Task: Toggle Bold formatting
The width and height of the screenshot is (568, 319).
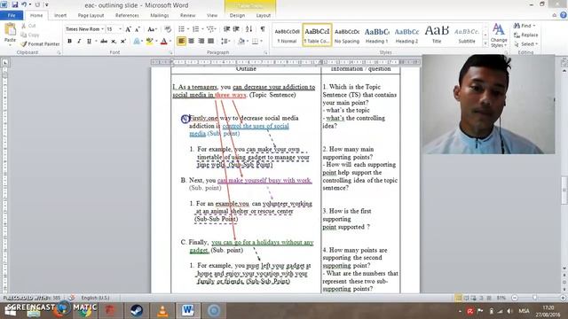Action: click(x=69, y=42)
